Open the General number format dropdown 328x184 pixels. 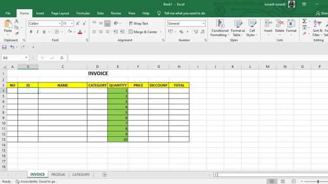(203, 24)
